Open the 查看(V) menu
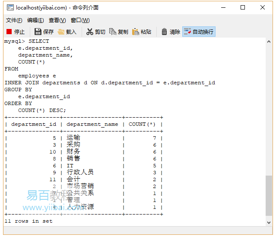The width and height of the screenshot is (276, 237). (x=57, y=20)
